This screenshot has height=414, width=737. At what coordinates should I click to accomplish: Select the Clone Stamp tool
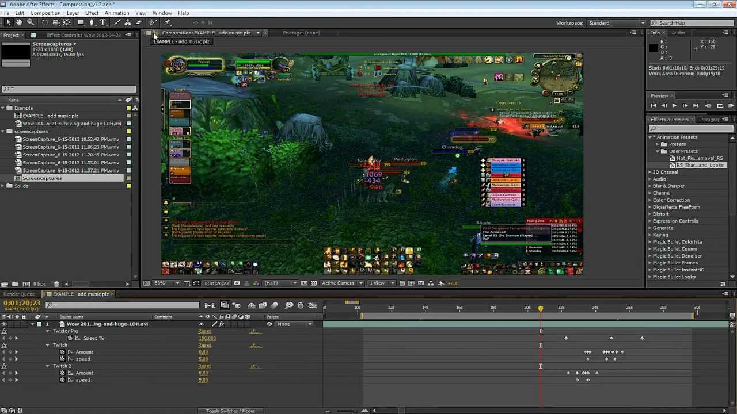128,22
